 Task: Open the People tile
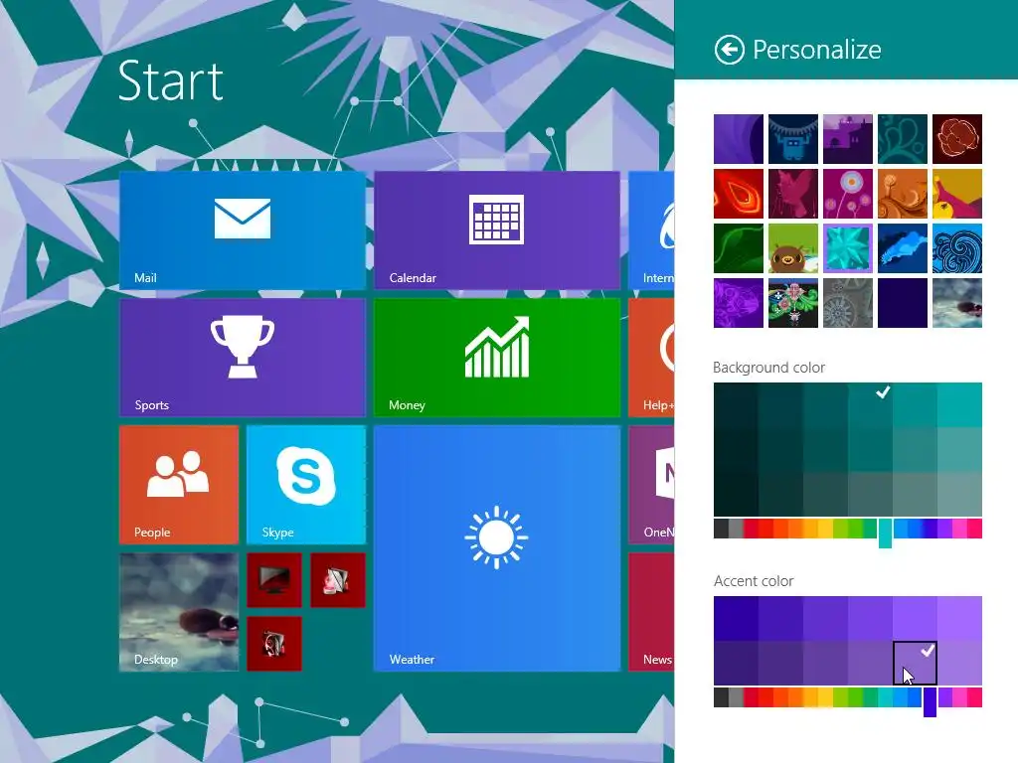click(x=179, y=485)
